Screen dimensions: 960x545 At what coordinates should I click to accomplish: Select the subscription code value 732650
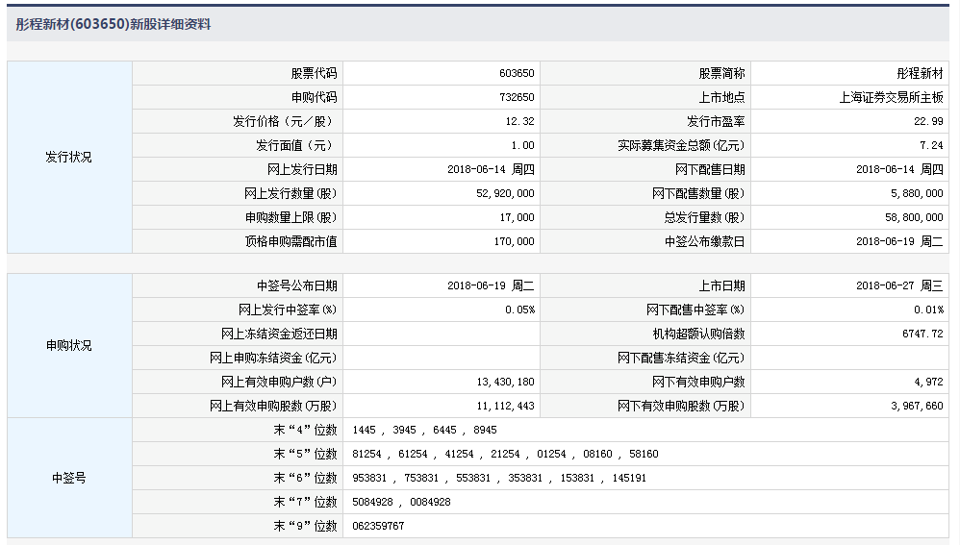click(x=517, y=98)
